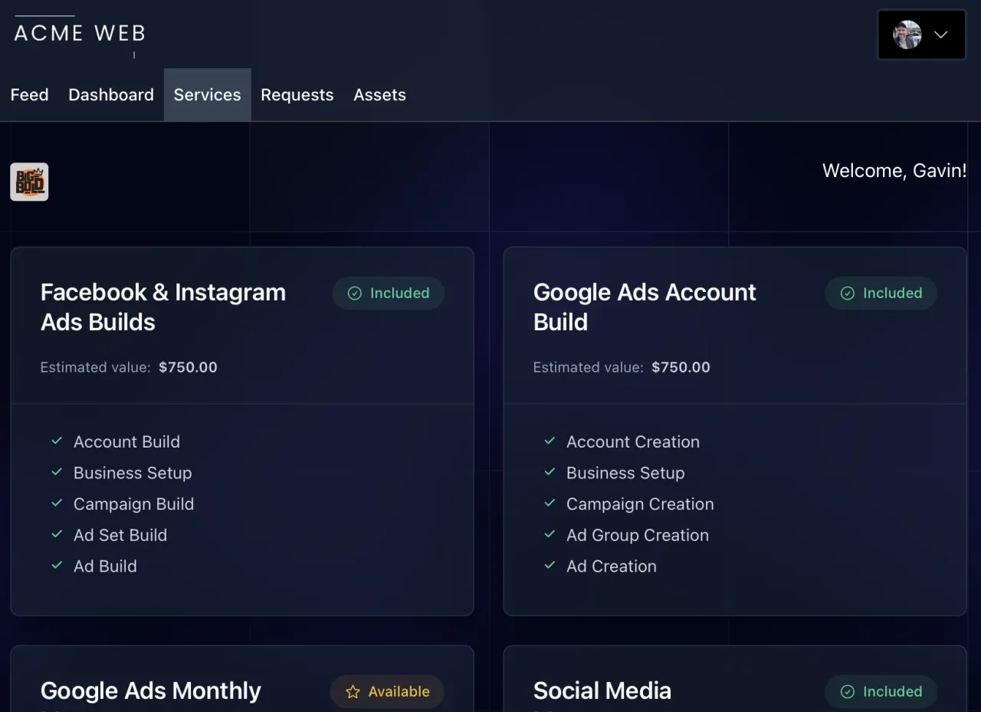Image resolution: width=981 pixels, height=712 pixels.
Task: Select the 'Ad Set Build' list item
Action: point(120,535)
